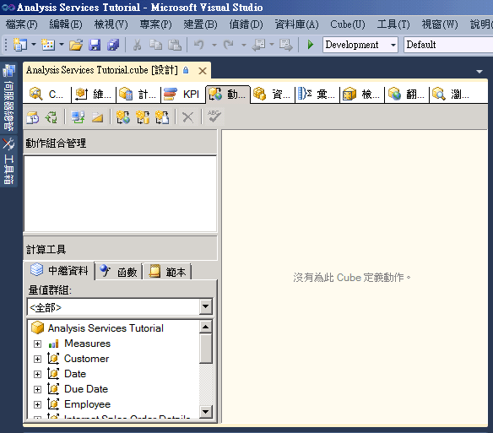The width and height of the screenshot is (493, 433).
Task: Click the empty action organizer list box
Action: 120,193
